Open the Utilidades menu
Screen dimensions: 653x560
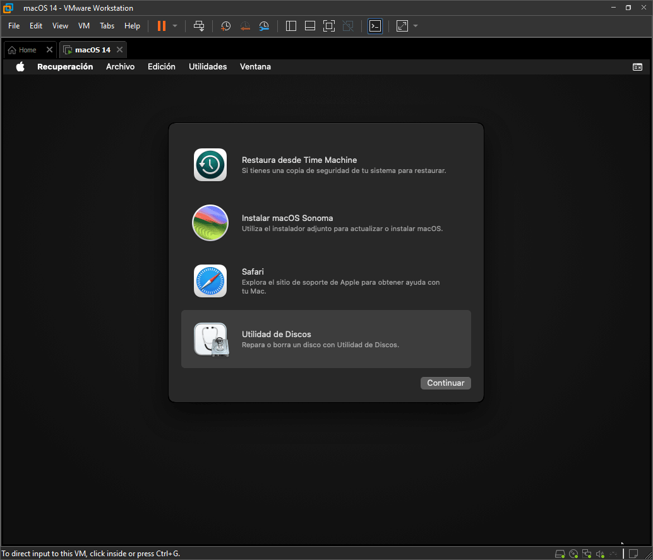pyautogui.click(x=208, y=67)
